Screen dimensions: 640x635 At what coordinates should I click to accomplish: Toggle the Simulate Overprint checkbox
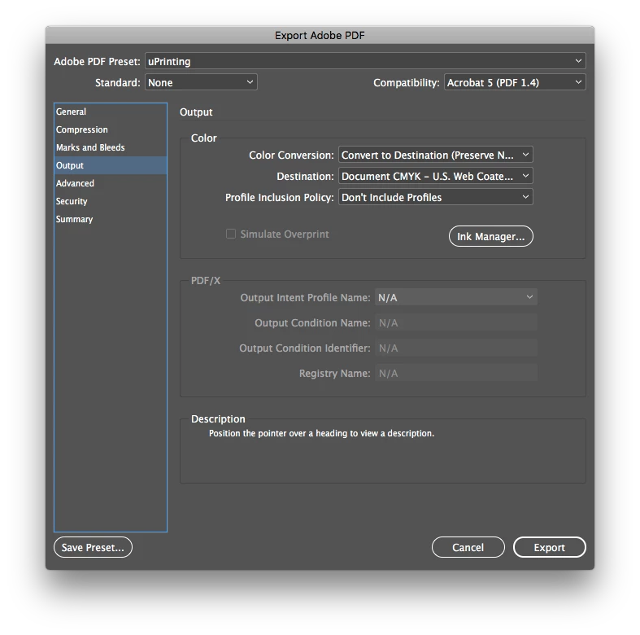231,234
